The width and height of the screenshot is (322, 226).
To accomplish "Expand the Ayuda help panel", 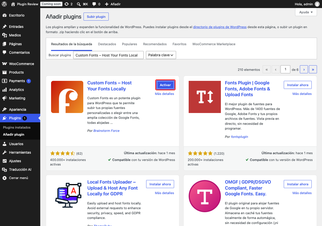I will coord(306,12).
